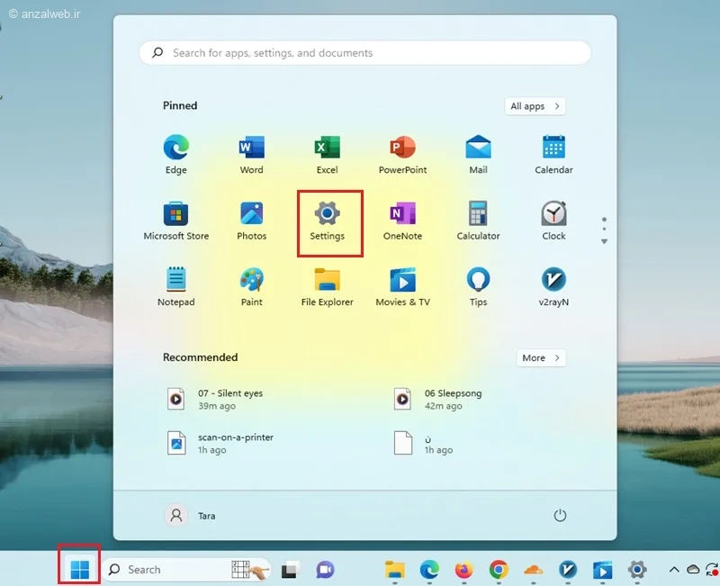Click the All apps button
Screen dimensions: 720x586
point(535,106)
